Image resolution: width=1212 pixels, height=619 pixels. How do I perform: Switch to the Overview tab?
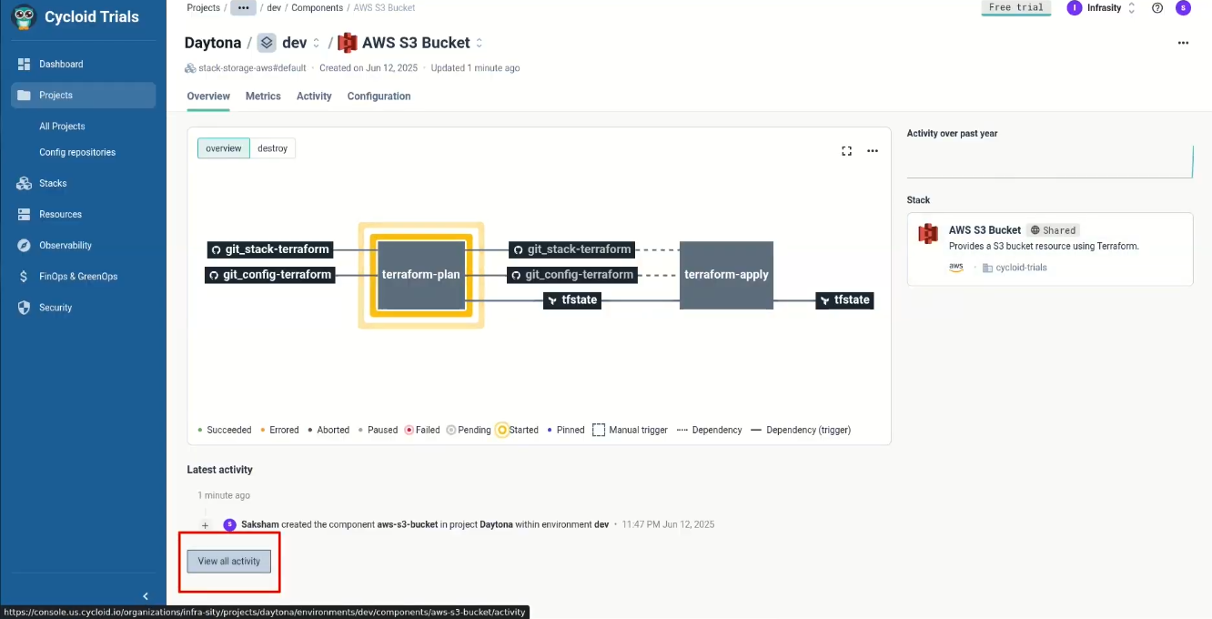[208, 96]
